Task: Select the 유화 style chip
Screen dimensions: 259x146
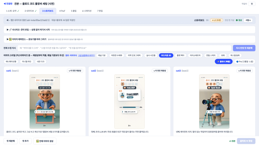Action: pos(223,56)
